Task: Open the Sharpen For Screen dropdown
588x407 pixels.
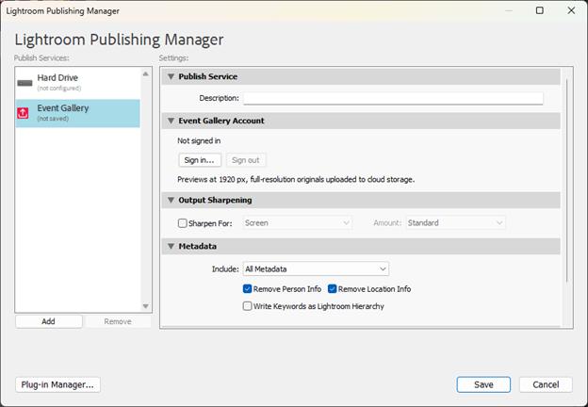Action: point(297,223)
